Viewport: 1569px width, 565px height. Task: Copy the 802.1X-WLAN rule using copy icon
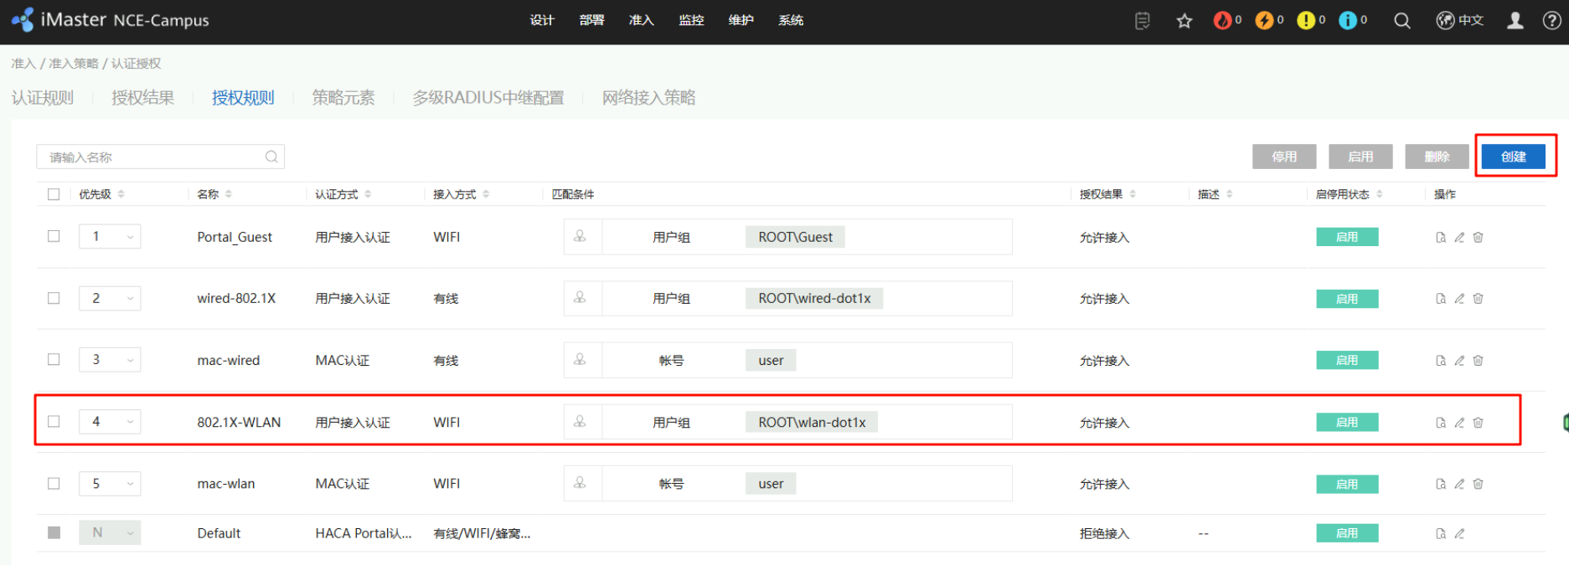pos(1441,423)
